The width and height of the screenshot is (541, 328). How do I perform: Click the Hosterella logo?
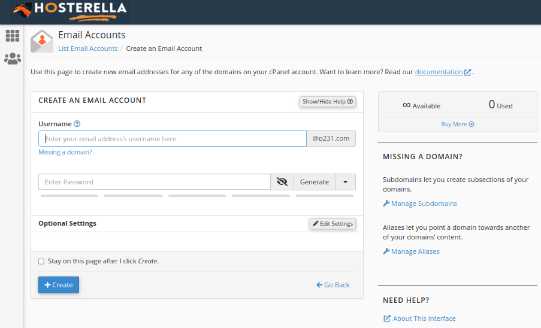(x=69, y=9)
